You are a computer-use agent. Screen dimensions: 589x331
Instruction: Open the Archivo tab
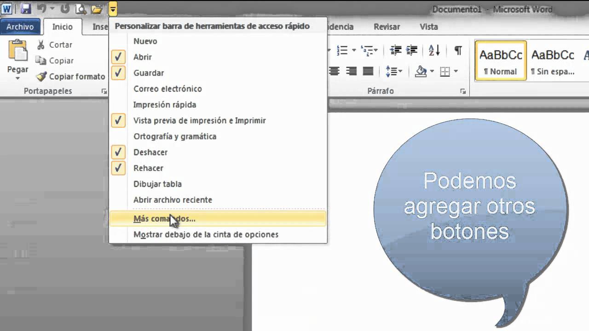[20, 27]
